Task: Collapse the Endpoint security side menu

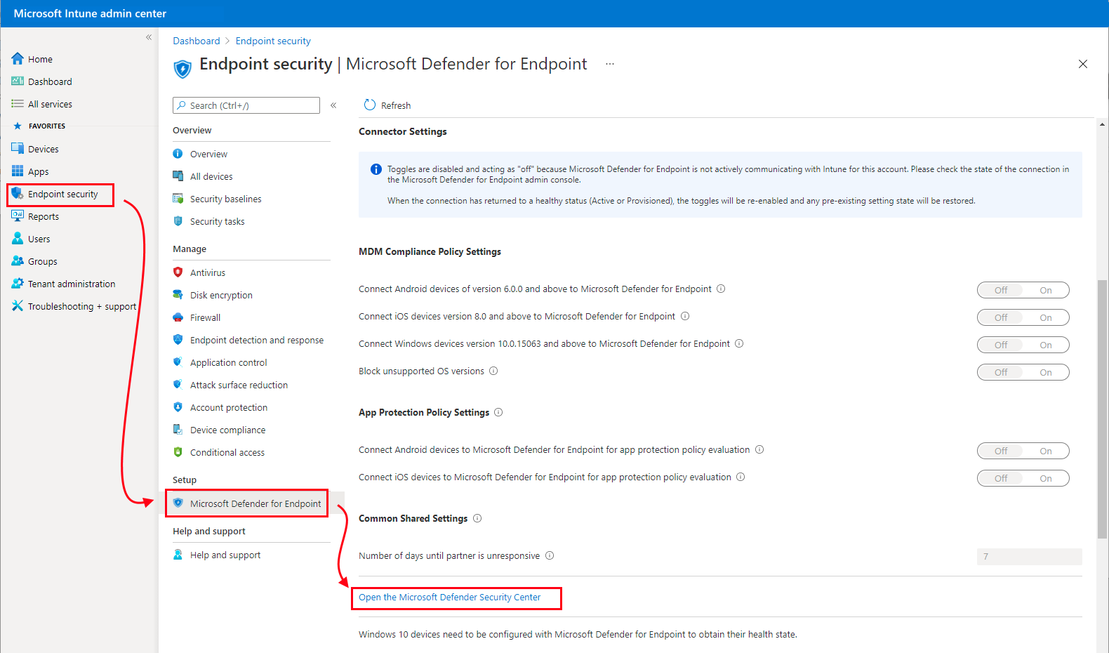Action: (x=333, y=105)
